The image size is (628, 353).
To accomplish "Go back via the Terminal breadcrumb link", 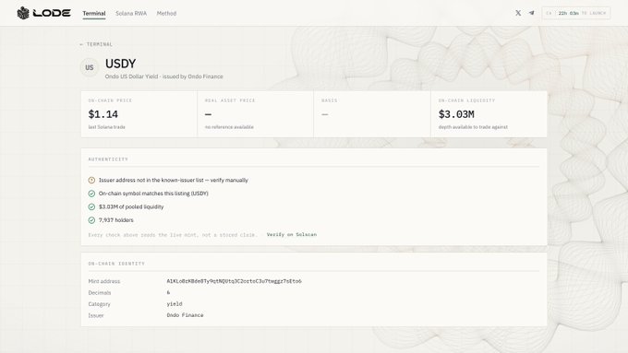I will click(x=96, y=44).
